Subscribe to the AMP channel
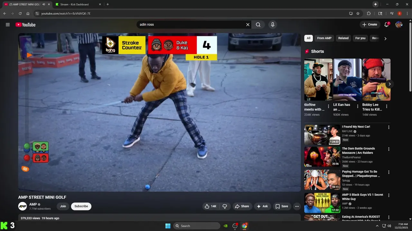 (81, 206)
